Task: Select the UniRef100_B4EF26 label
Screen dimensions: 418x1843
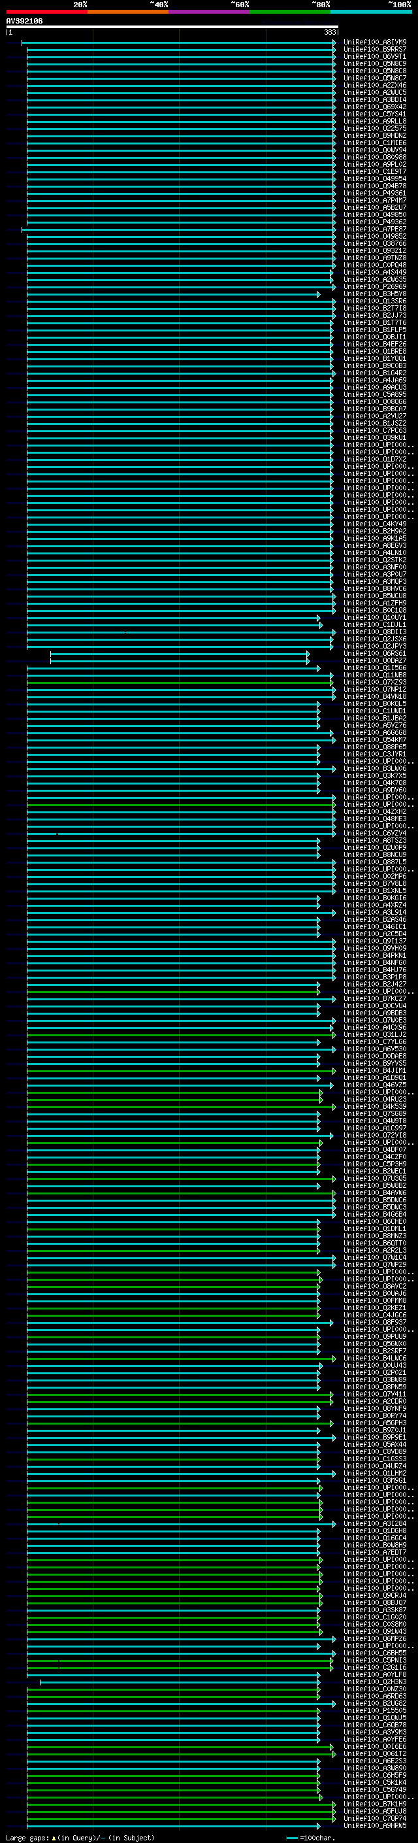Action: click(x=374, y=344)
